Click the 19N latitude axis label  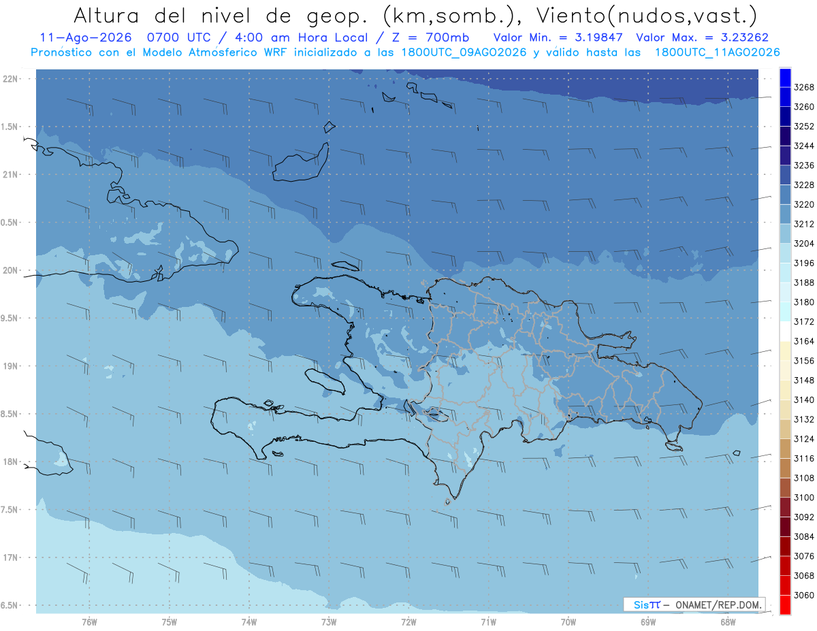12,366
